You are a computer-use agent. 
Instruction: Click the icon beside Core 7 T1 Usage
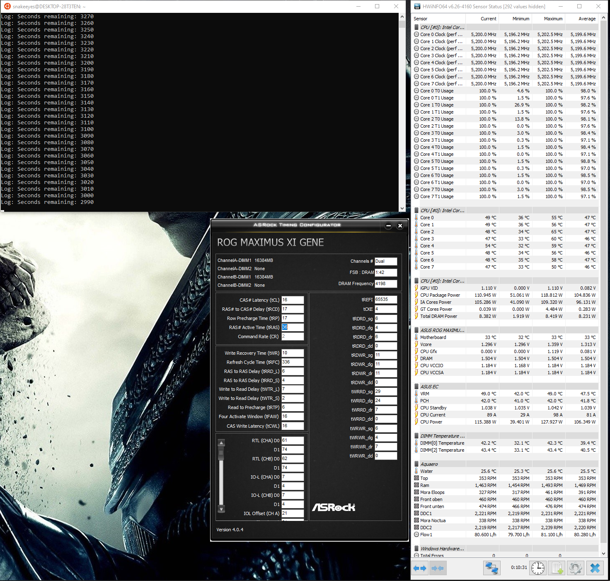pyautogui.click(x=416, y=196)
